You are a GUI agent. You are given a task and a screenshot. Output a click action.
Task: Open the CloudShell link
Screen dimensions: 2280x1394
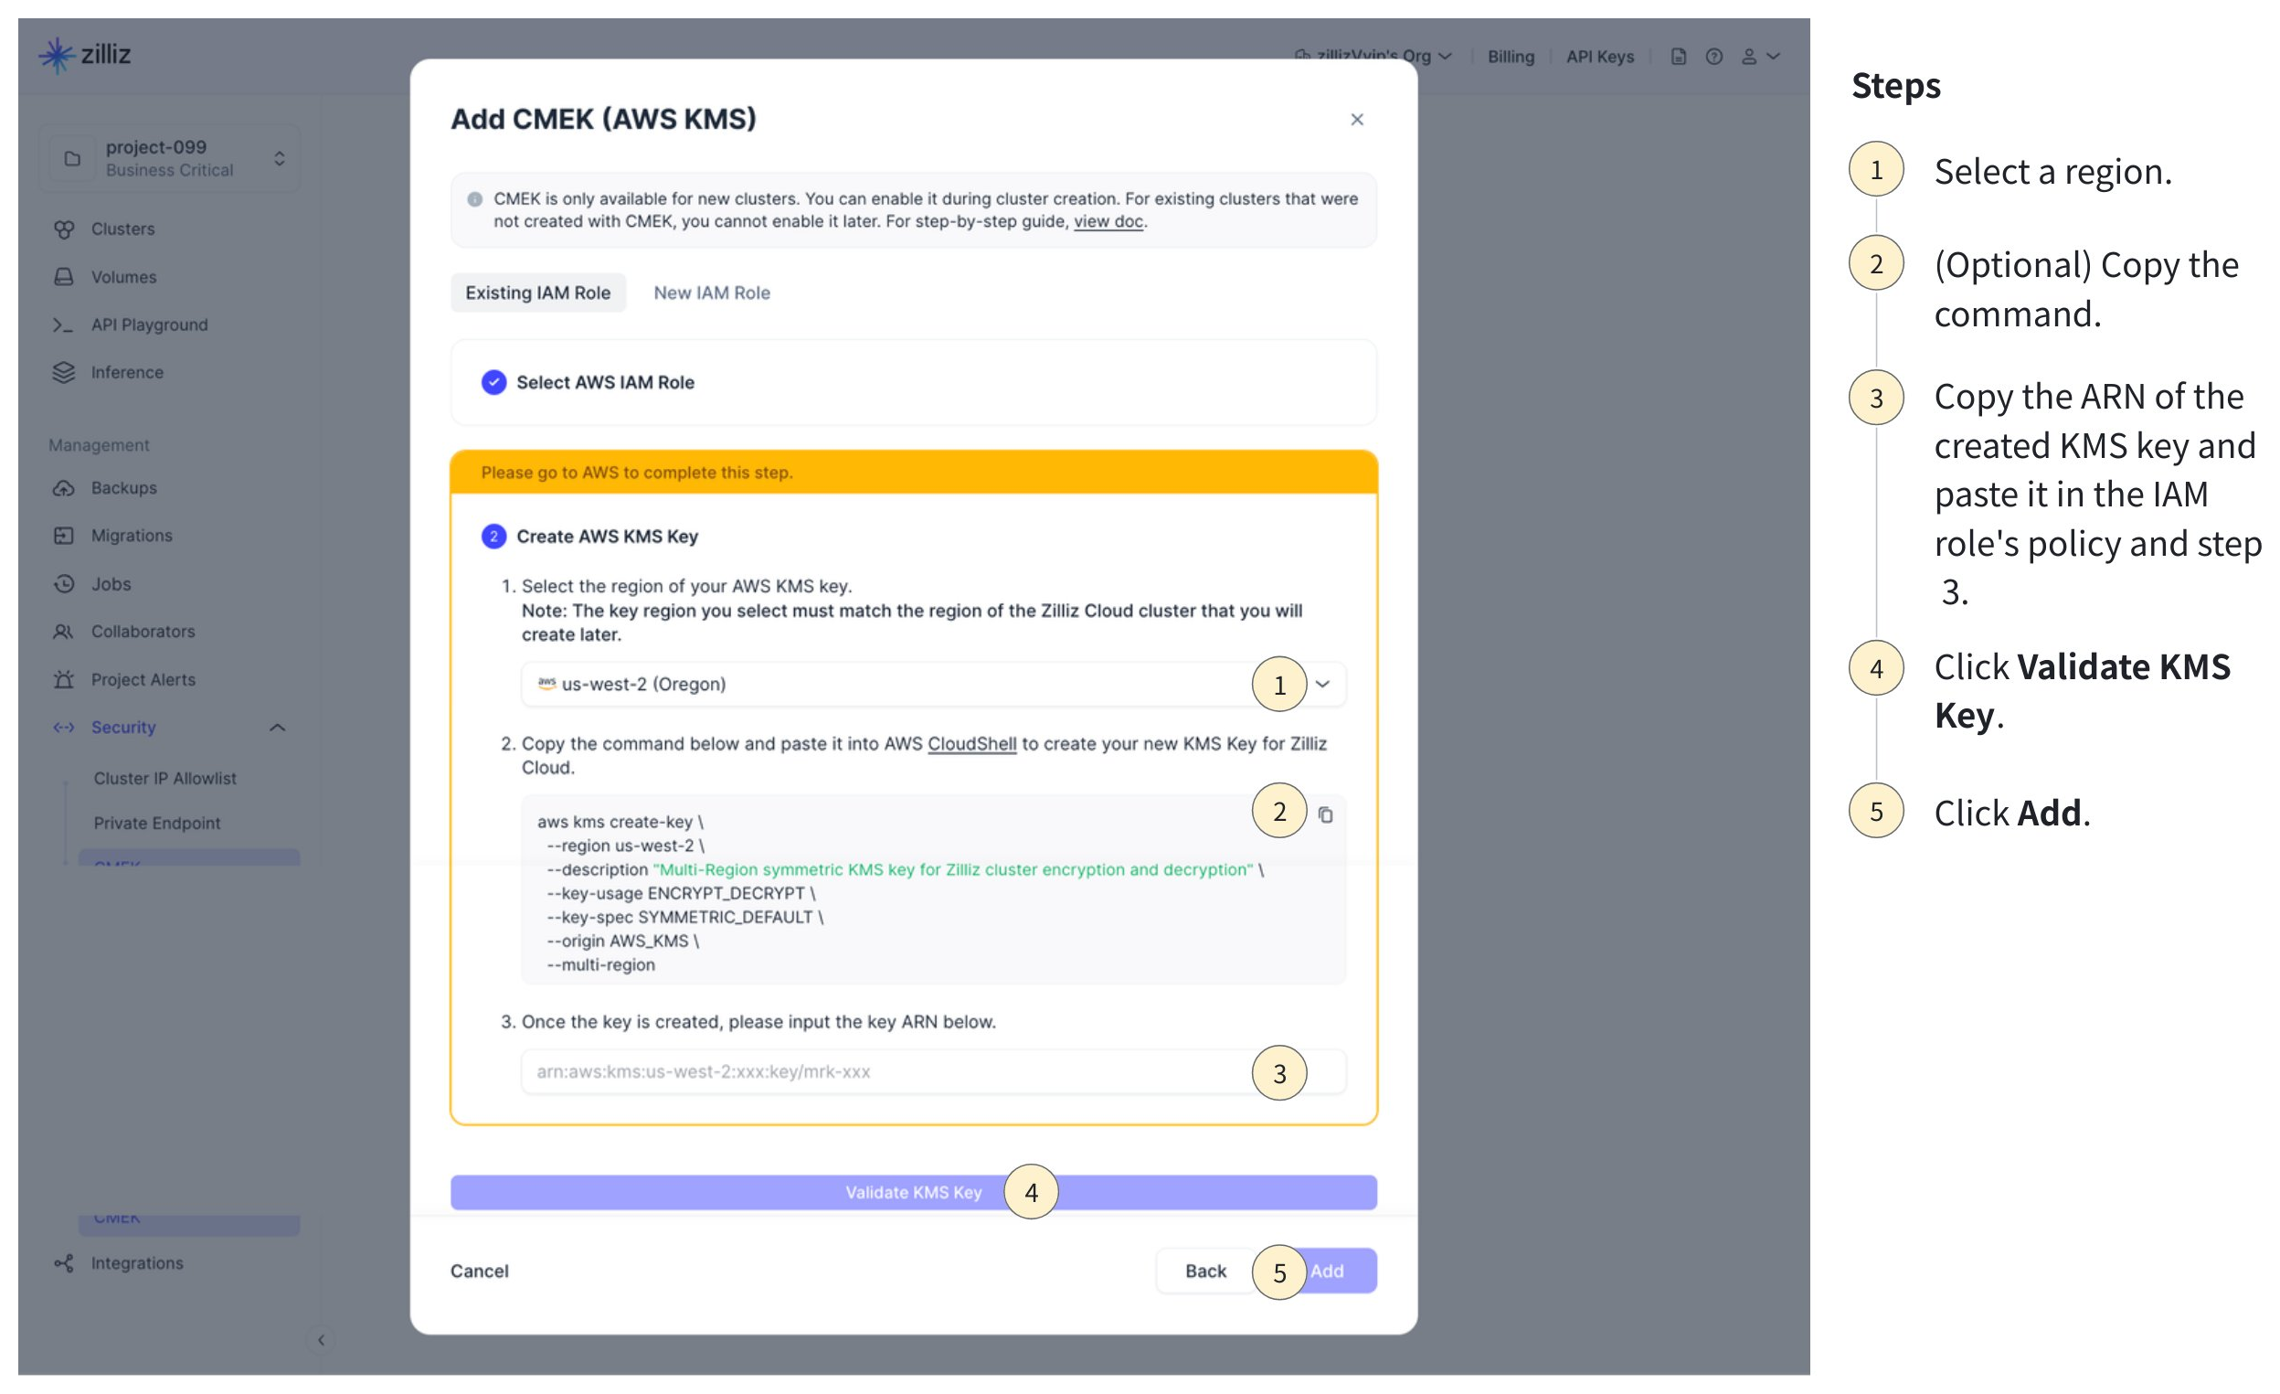971,744
